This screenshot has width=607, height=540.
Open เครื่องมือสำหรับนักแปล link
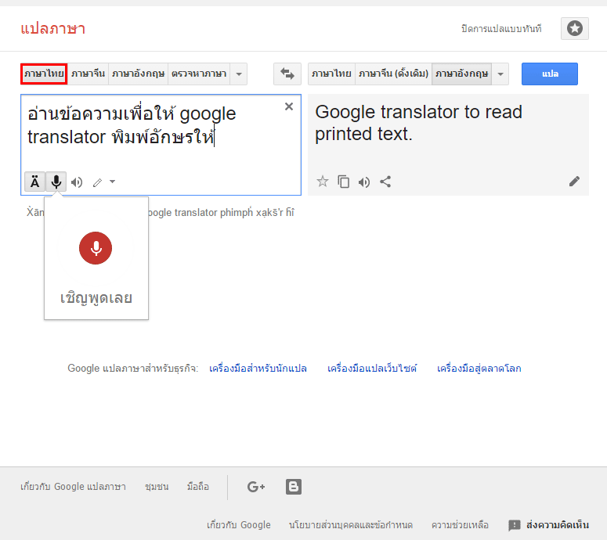pos(258,369)
